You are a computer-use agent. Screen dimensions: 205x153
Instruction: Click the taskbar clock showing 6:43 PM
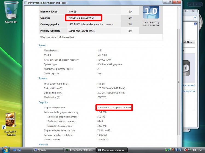pyautogui.click(x=197, y=150)
